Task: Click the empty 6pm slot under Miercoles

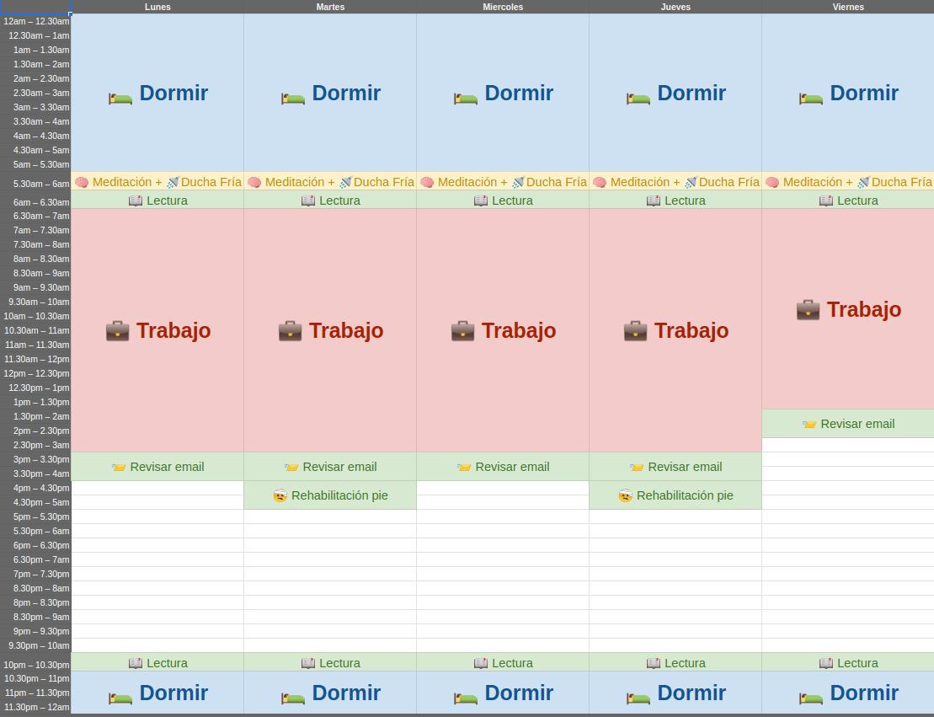Action: pos(503,546)
